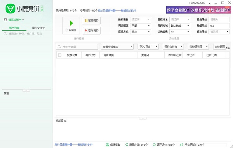Click the 查看排名 magnifier icon in status bar
This screenshot has width=233, height=148.
127,145
